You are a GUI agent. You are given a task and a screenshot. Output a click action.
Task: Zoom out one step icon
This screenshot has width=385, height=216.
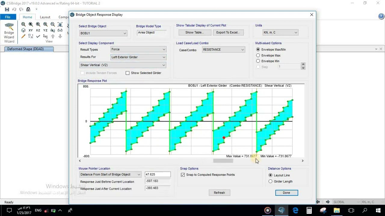(53, 24)
